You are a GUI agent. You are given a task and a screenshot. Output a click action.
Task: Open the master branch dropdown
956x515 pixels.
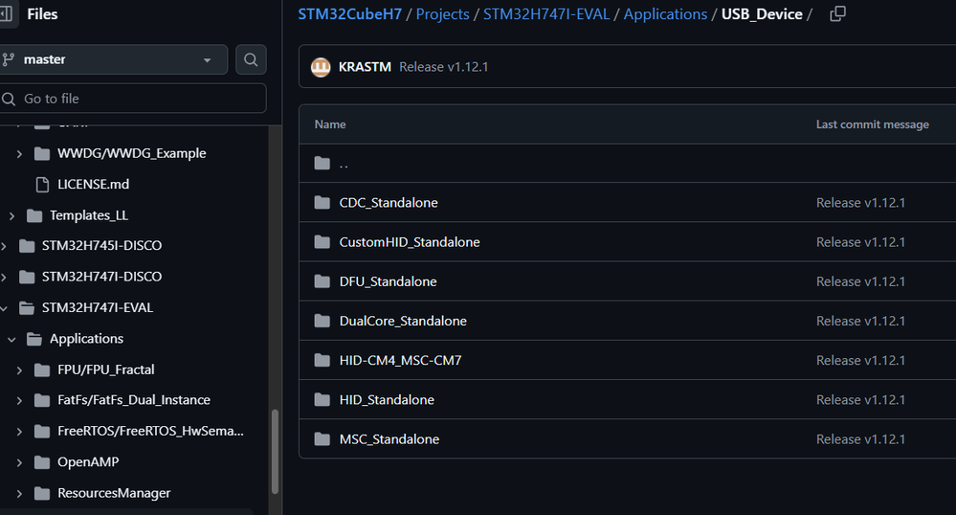pos(115,59)
